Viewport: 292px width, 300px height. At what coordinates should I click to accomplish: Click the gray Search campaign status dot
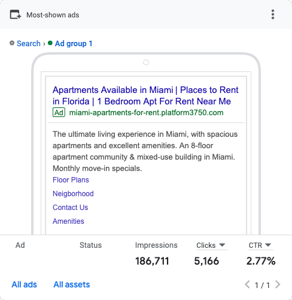click(12, 43)
